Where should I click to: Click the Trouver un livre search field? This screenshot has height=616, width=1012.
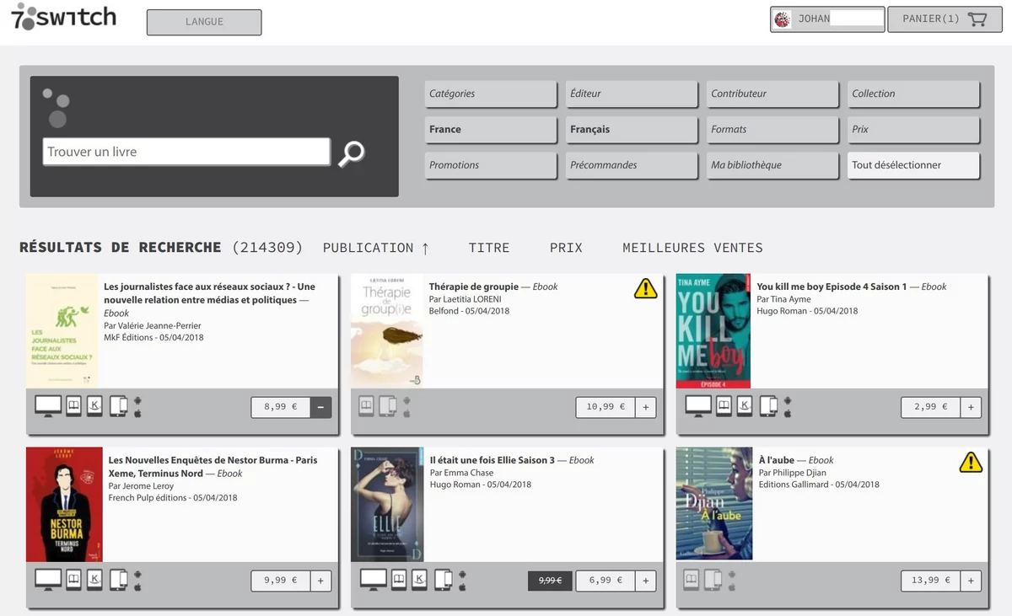[x=186, y=152]
